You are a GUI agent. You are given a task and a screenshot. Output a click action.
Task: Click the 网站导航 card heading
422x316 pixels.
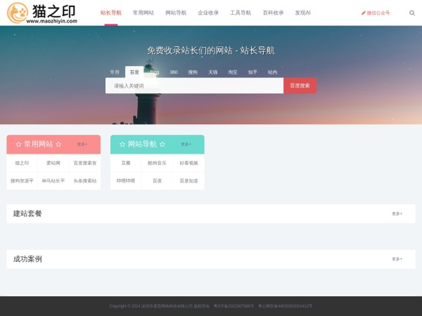pyautogui.click(x=142, y=144)
